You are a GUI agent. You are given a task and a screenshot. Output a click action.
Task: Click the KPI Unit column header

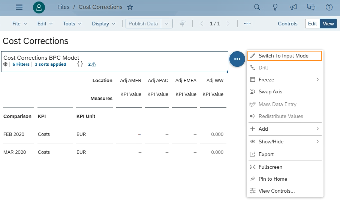coord(86,116)
